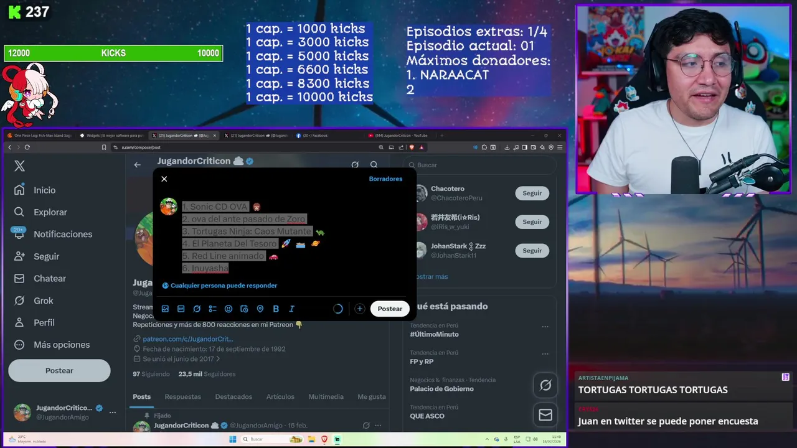Open the emoji picker
The image size is (797, 448).
[229, 309]
